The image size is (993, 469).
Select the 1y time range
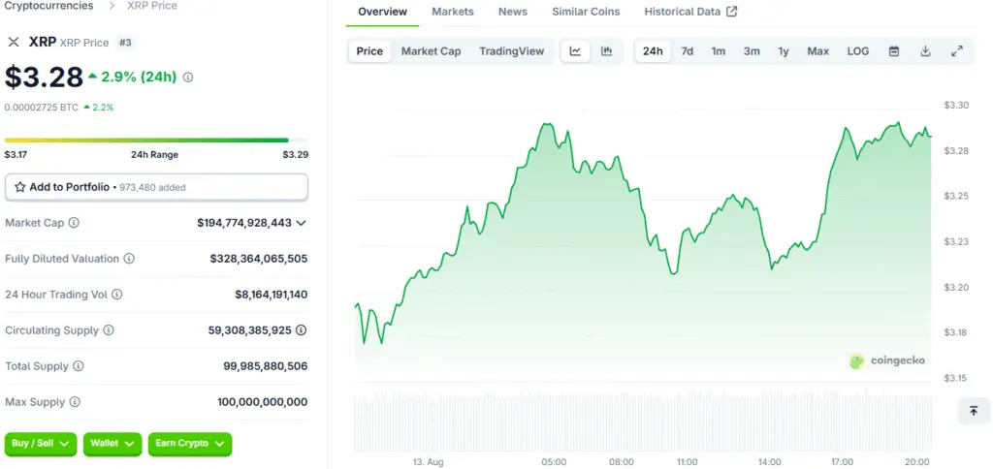(784, 51)
